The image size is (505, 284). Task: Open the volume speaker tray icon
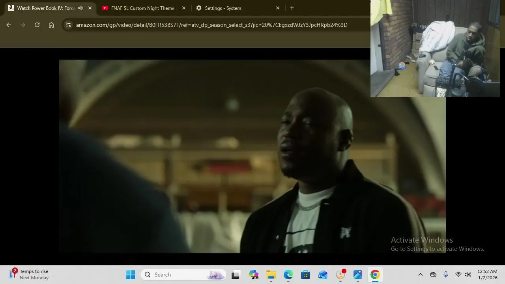(468, 275)
